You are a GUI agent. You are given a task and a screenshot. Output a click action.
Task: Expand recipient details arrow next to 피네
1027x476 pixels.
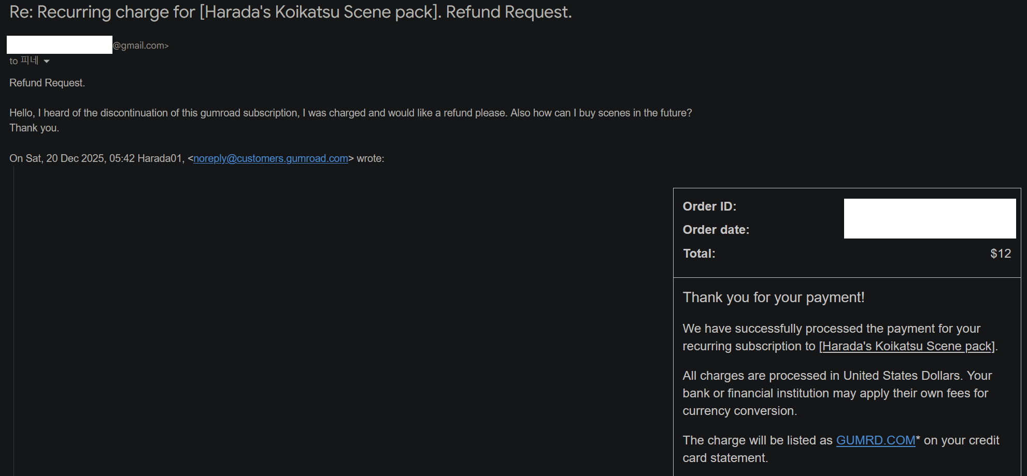click(47, 61)
